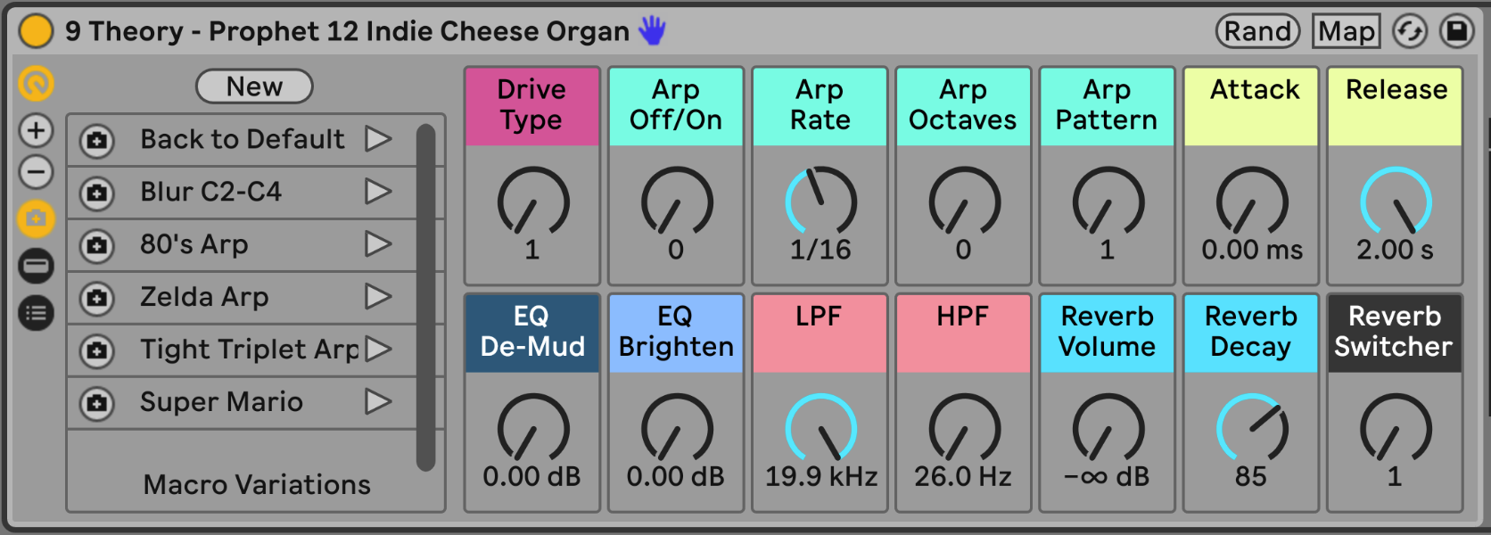Screen dimensions: 1491x535
Task: Click the 85 Reverb Decay value
Action: (x=1251, y=477)
